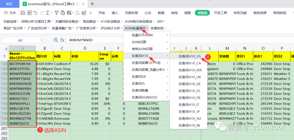Select the 加载项 ribbon tab
The image size is (294, 140).
[x=202, y=13]
